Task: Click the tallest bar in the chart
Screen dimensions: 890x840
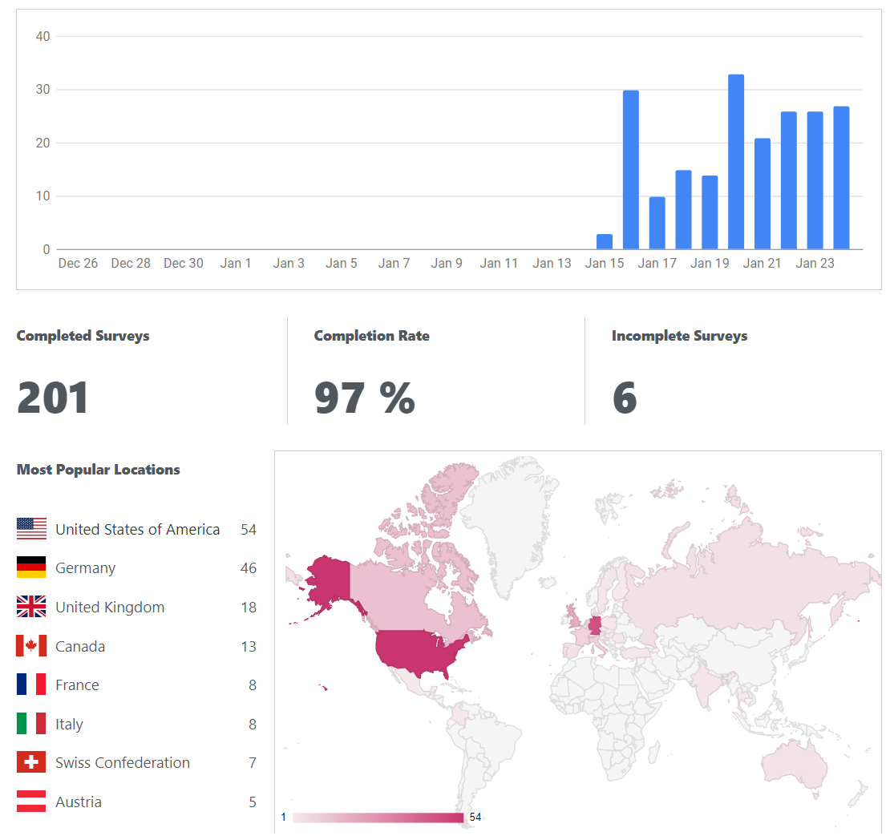Action: (735, 162)
